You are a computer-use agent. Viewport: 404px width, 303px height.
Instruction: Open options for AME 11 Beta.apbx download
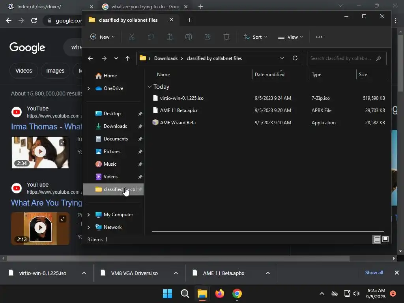click(268, 273)
